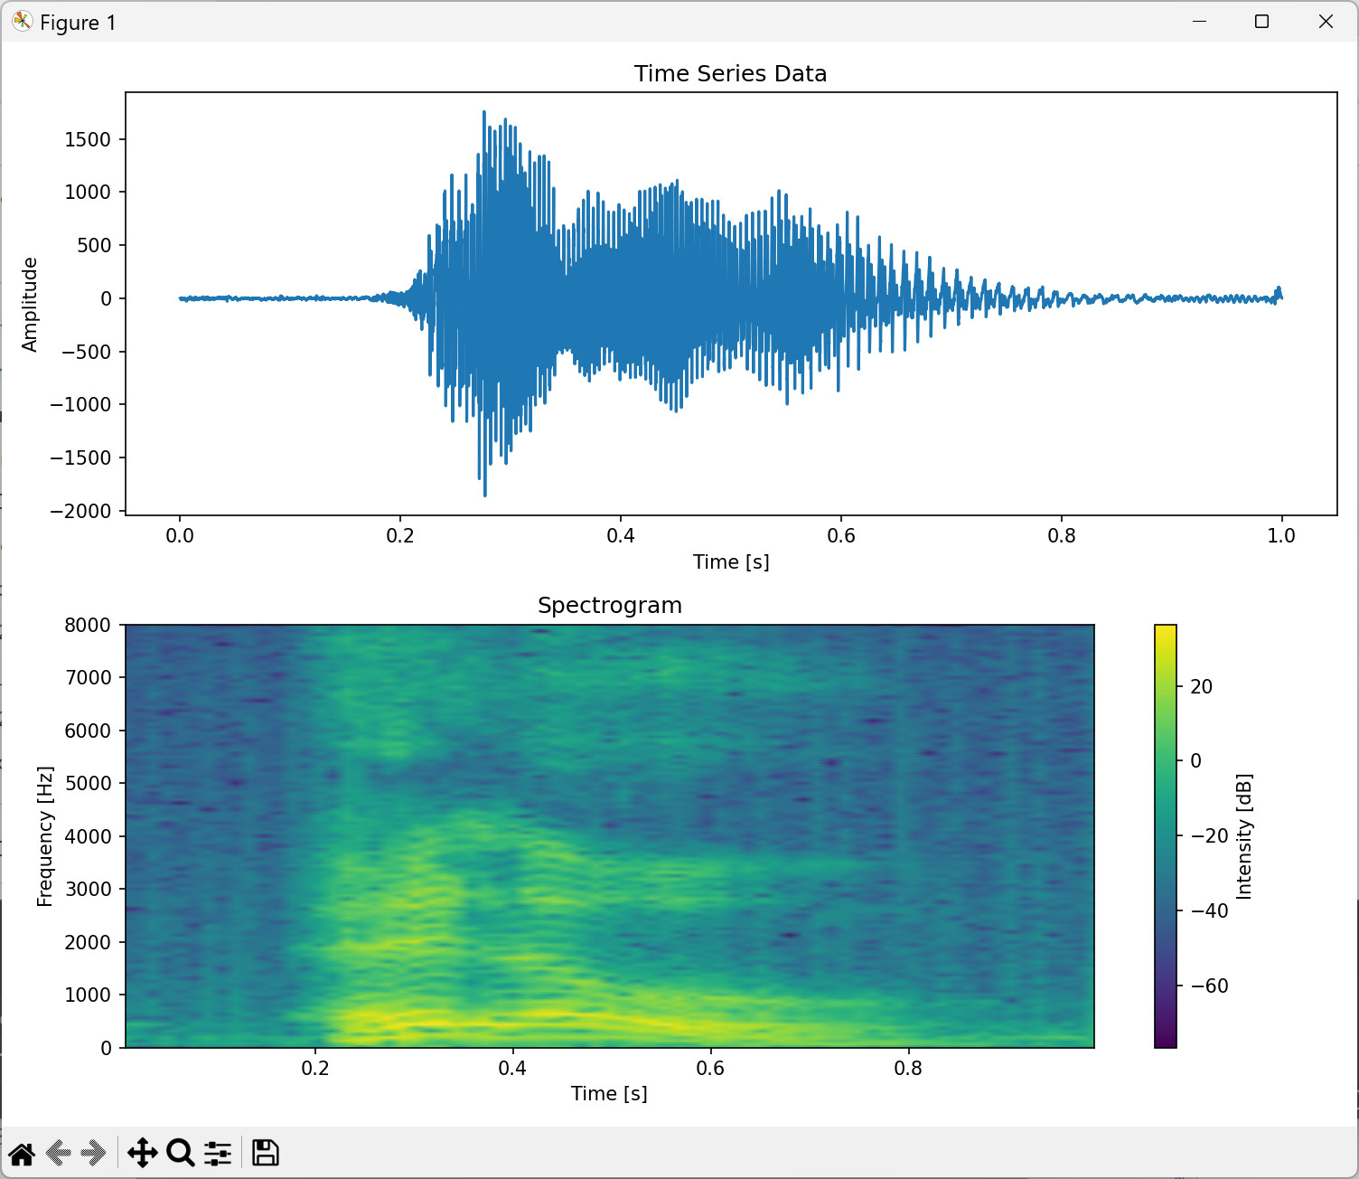Click the Time [s] label under the waveform
1359x1179 pixels.
pyautogui.click(x=731, y=562)
